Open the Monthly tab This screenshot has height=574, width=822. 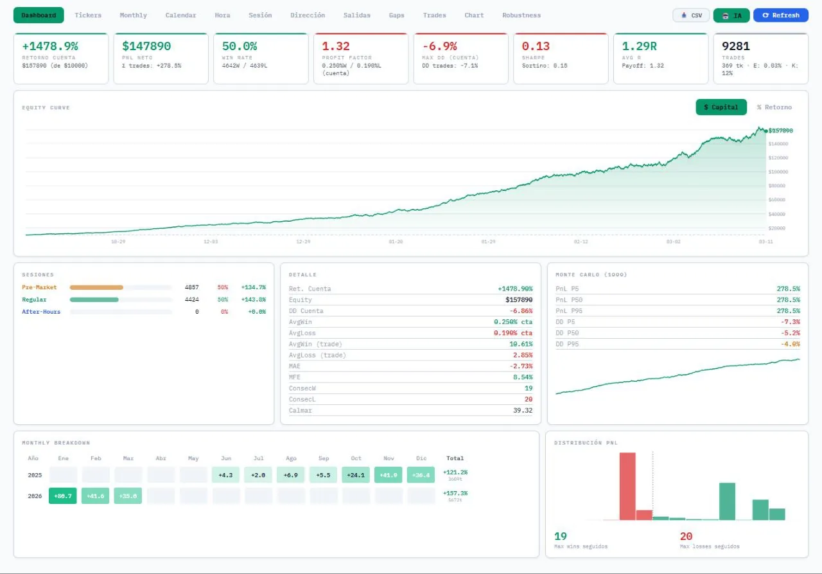pyautogui.click(x=133, y=15)
